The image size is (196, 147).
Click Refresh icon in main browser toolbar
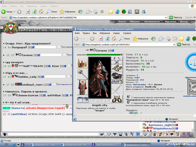click(35, 12)
